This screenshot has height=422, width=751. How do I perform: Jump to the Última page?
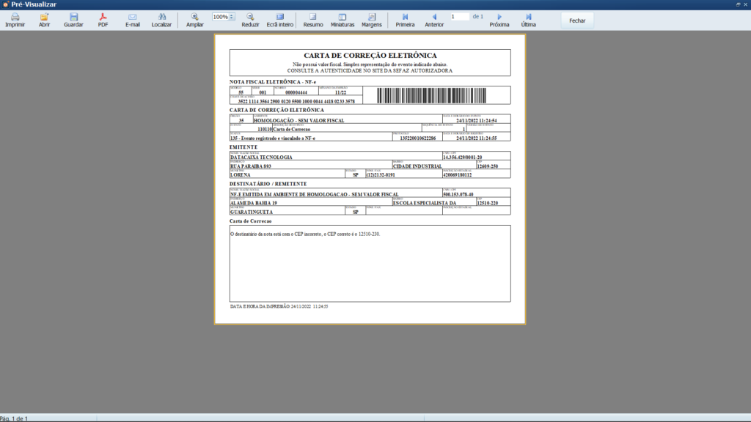(x=529, y=20)
